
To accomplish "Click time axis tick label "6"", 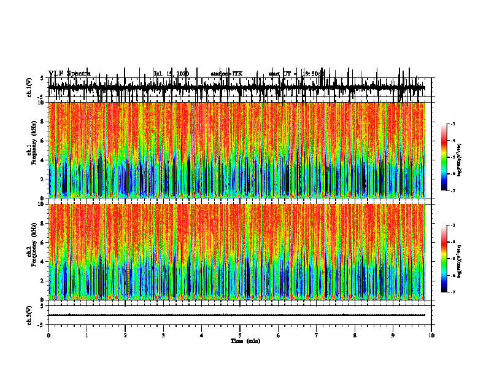I will click(x=279, y=335).
